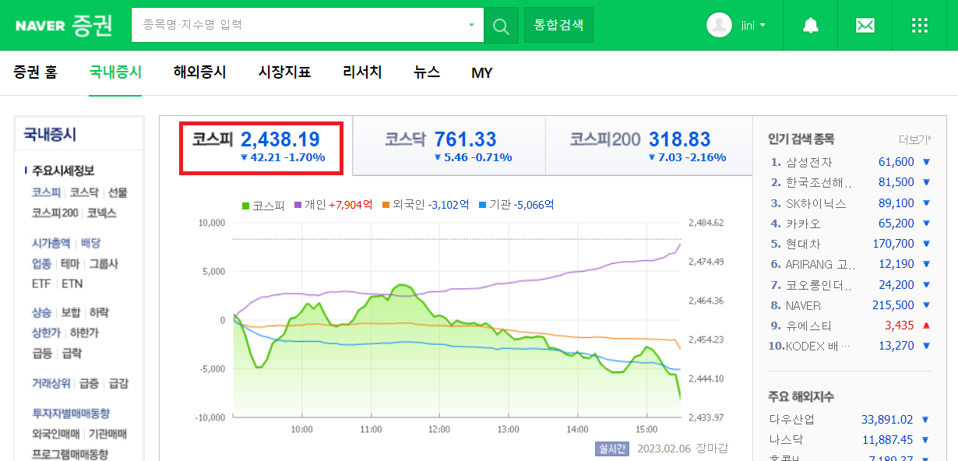
Task: Open 코넥스 link in sidebar
Action: (x=101, y=213)
